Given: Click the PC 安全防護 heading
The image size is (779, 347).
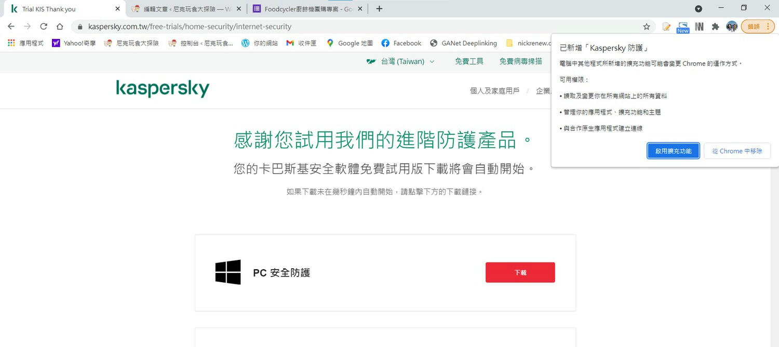Looking at the screenshot, I should tap(281, 273).
